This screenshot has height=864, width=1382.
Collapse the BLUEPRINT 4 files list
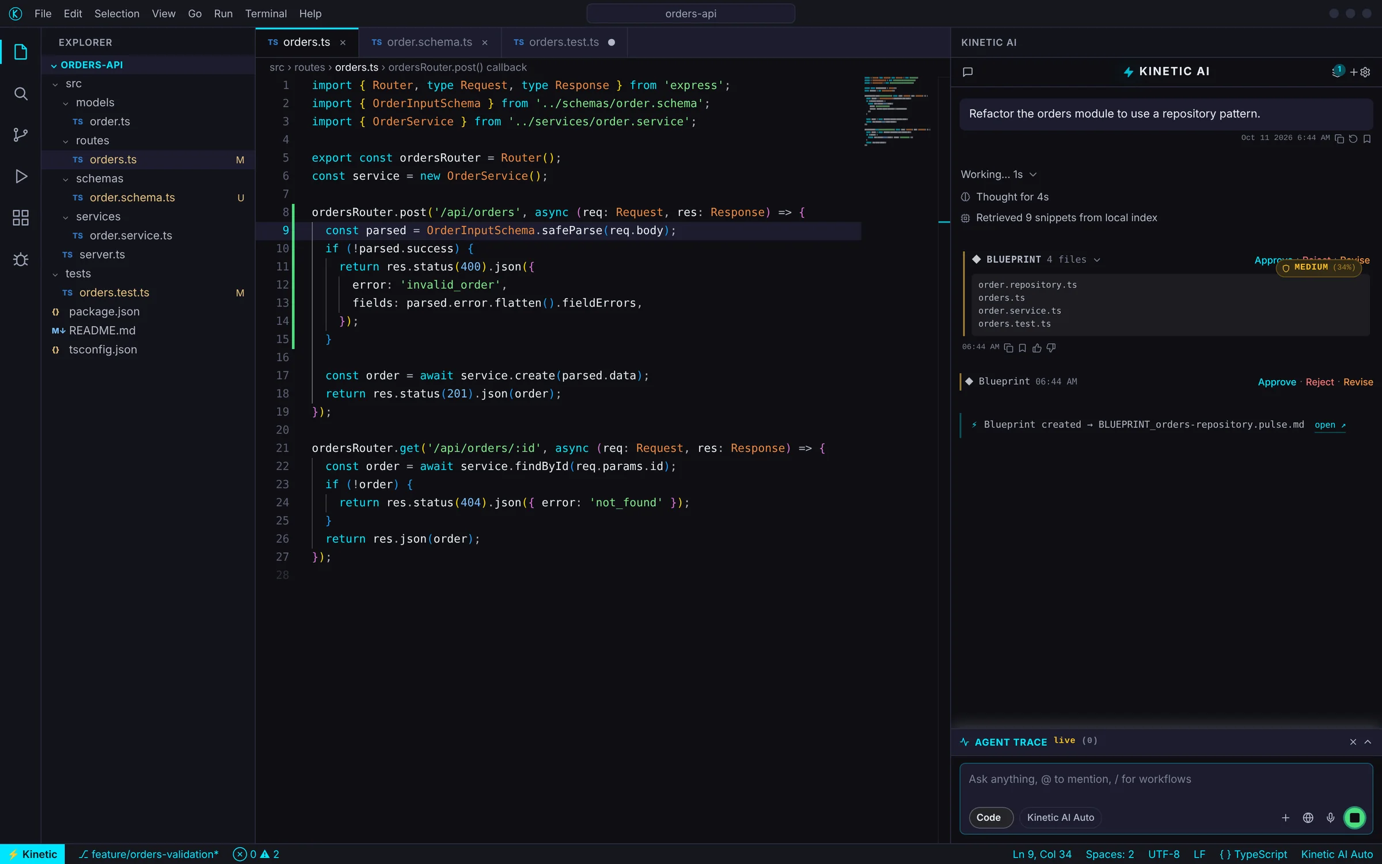click(x=1098, y=260)
